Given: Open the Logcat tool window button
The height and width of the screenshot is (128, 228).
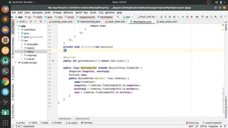Looking at the screenshot, I should (72, 123).
